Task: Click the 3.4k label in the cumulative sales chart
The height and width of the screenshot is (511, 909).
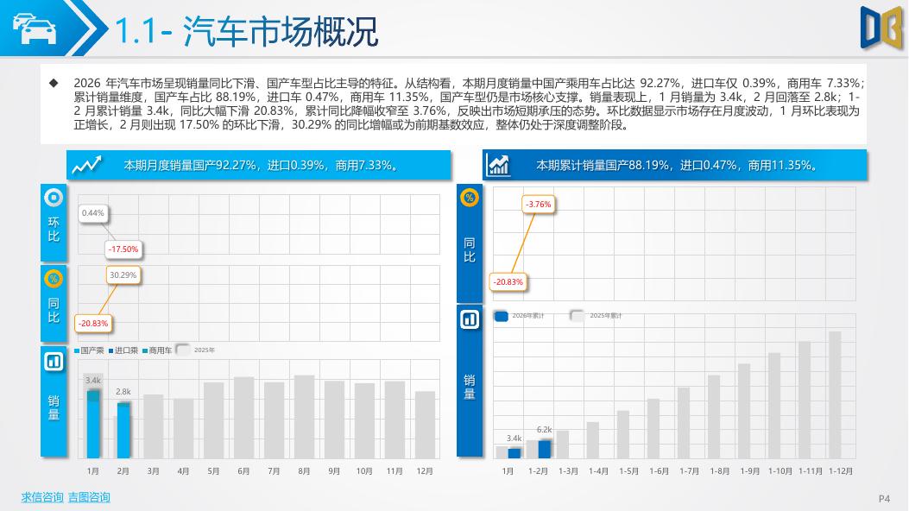Action: point(514,438)
